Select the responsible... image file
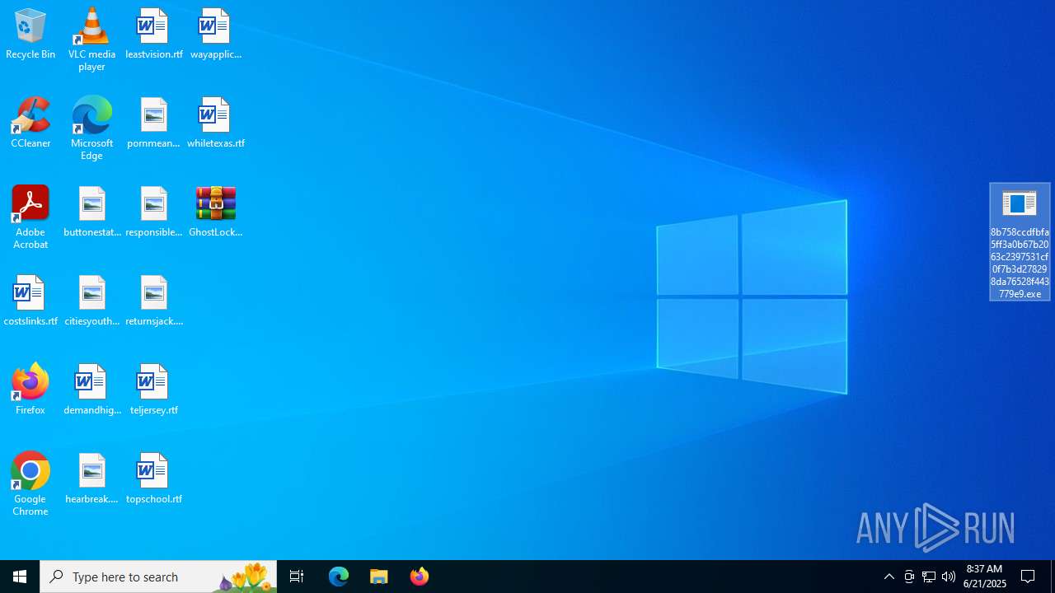Image resolution: width=1055 pixels, height=593 pixels. pos(153,212)
